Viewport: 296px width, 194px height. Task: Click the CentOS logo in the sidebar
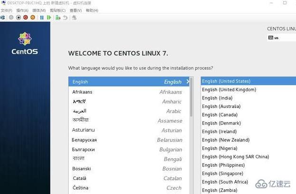25,43
